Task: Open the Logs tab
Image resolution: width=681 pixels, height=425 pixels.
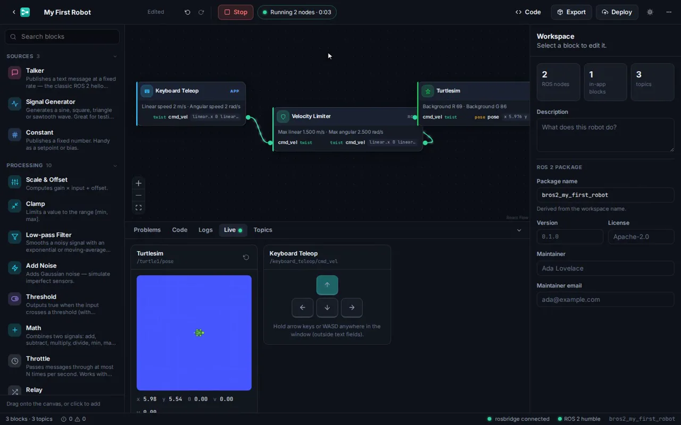Action: click(x=205, y=230)
